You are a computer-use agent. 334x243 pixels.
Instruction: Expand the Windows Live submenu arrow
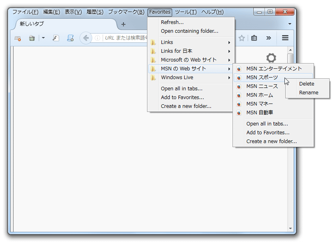coord(229,78)
